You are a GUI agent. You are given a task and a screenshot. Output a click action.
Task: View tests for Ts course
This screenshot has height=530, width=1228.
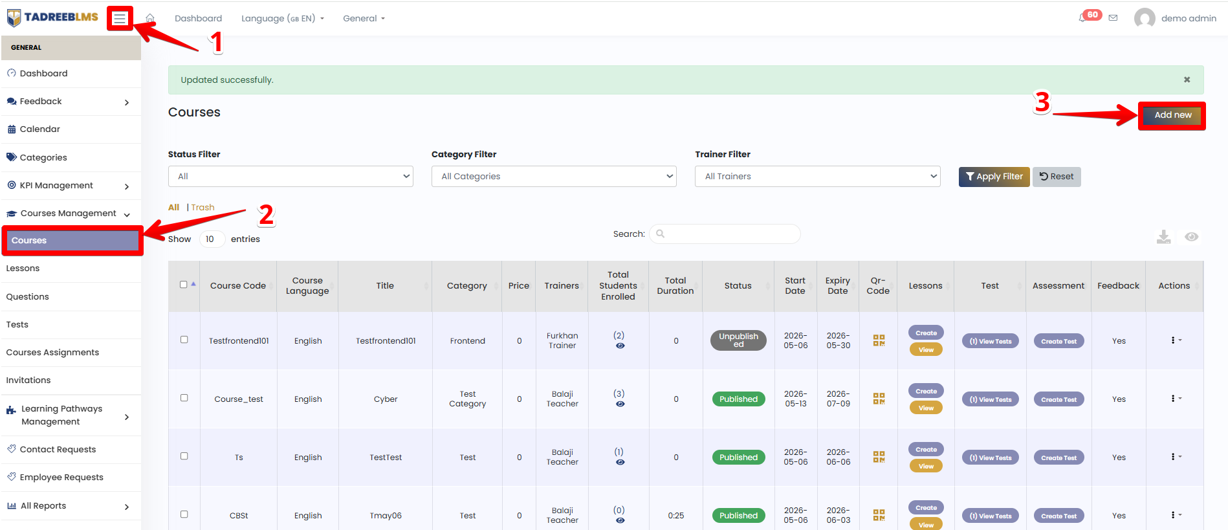tap(990, 458)
